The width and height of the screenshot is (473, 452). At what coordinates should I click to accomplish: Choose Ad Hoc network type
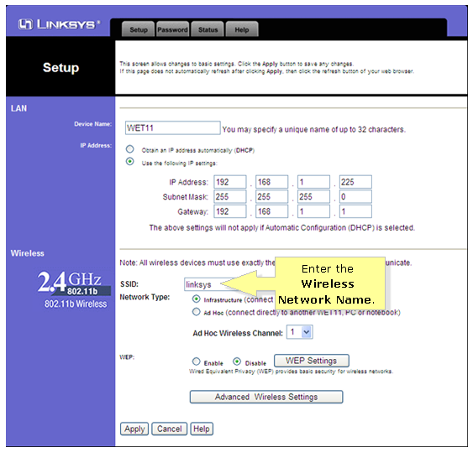click(196, 312)
